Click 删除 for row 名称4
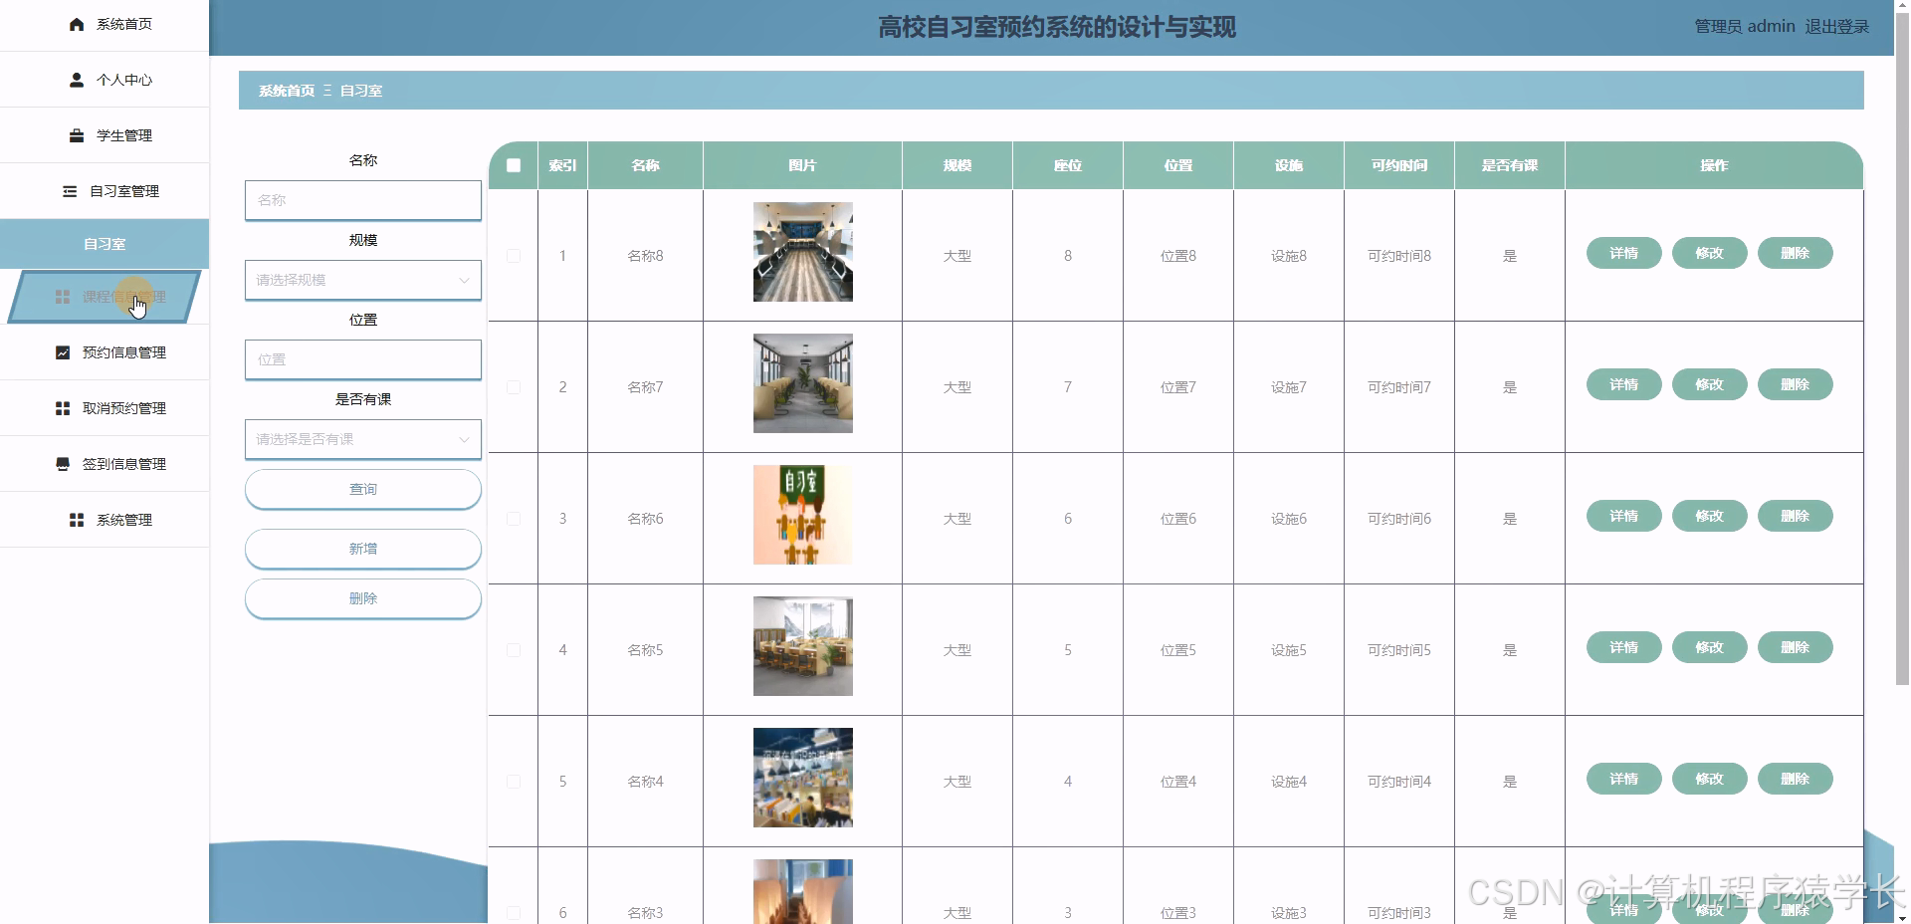Screen dimensions: 1911x924 [1795, 779]
